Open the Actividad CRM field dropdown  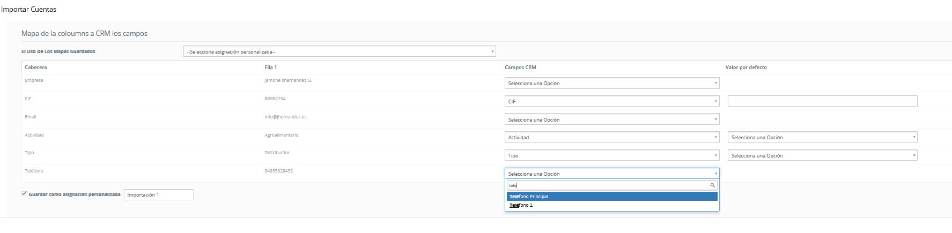pyautogui.click(x=612, y=137)
